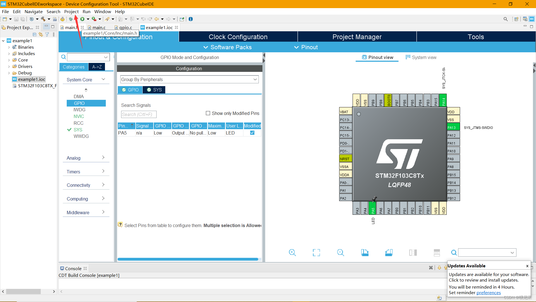Open the Project menu

click(71, 11)
